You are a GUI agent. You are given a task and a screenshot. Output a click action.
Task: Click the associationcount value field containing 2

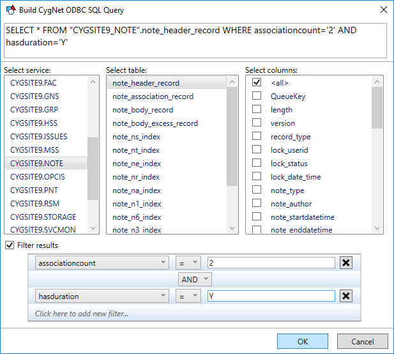pos(271,263)
